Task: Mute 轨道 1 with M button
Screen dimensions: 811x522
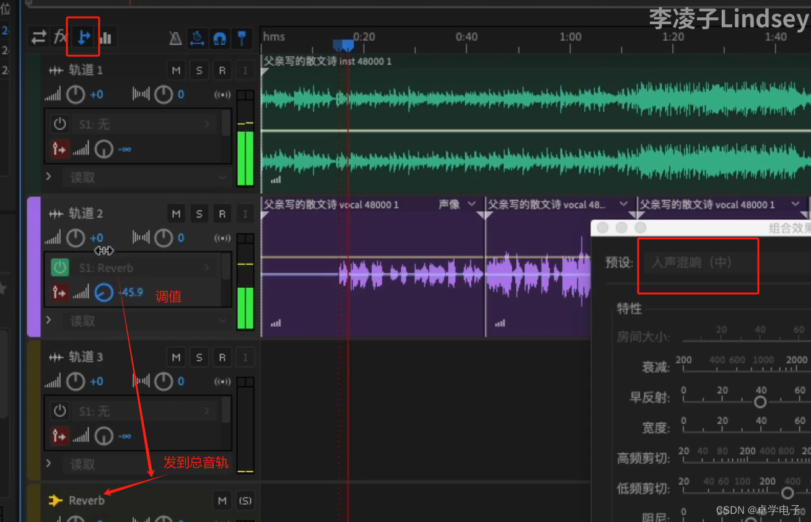Action: (x=176, y=71)
